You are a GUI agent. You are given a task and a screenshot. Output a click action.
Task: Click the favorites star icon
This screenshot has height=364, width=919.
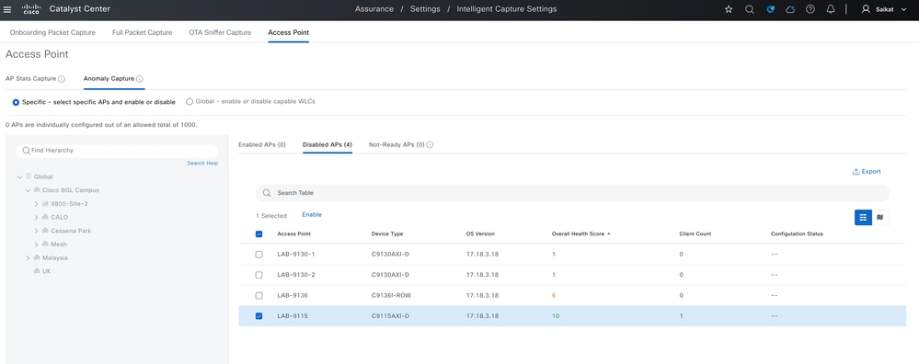tap(729, 9)
